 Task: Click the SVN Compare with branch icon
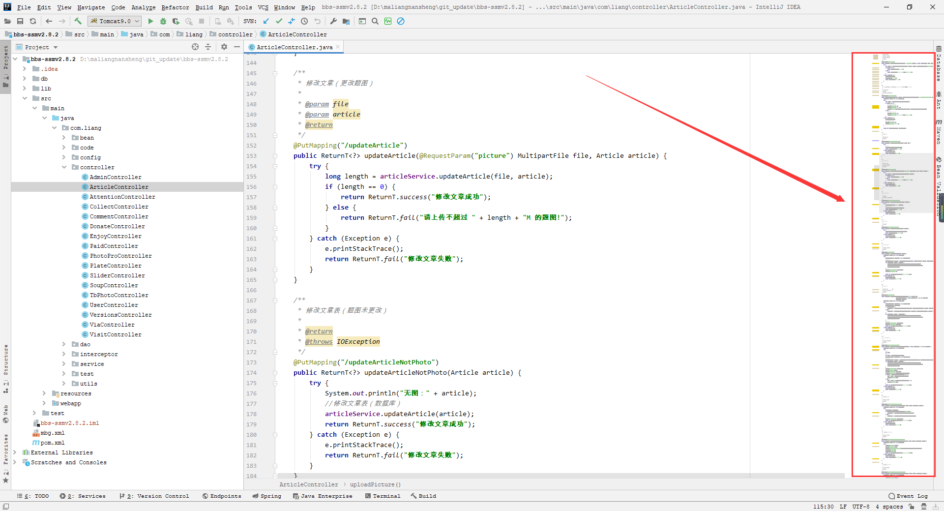292,21
